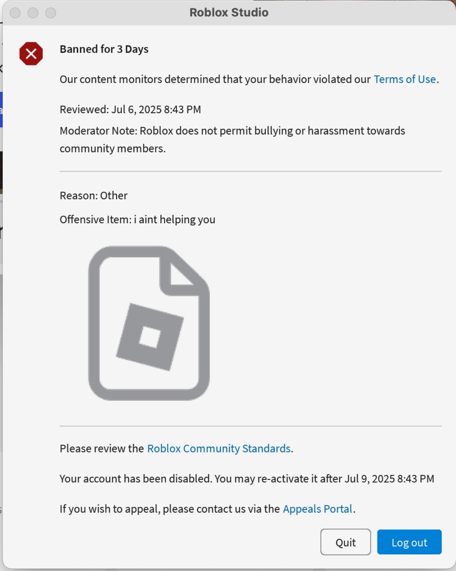Open the Terms of Use link
The width and height of the screenshot is (456, 571).
[405, 79]
